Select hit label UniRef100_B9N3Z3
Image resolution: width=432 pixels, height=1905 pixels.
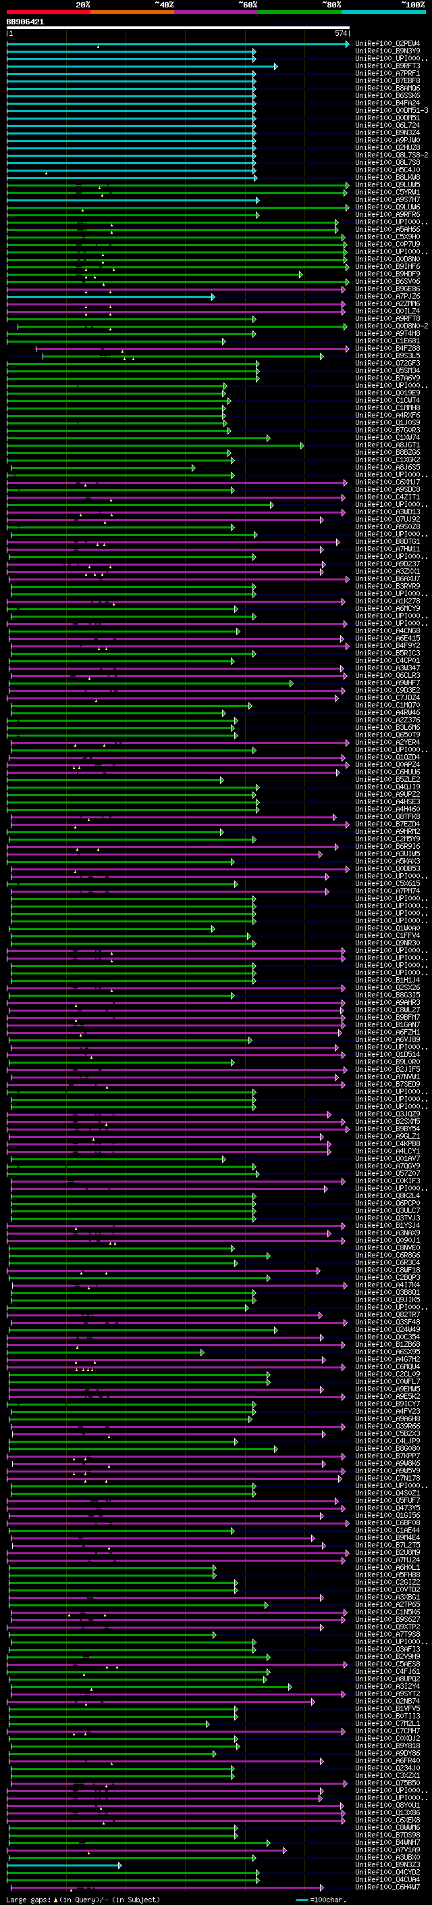[x=387, y=1864]
